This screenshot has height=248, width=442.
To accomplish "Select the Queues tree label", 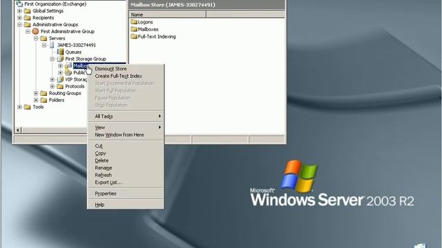I will pos(73,52).
